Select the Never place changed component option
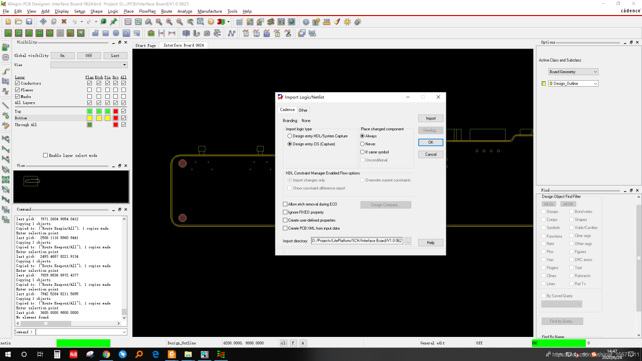 click(x=363, y=144)
